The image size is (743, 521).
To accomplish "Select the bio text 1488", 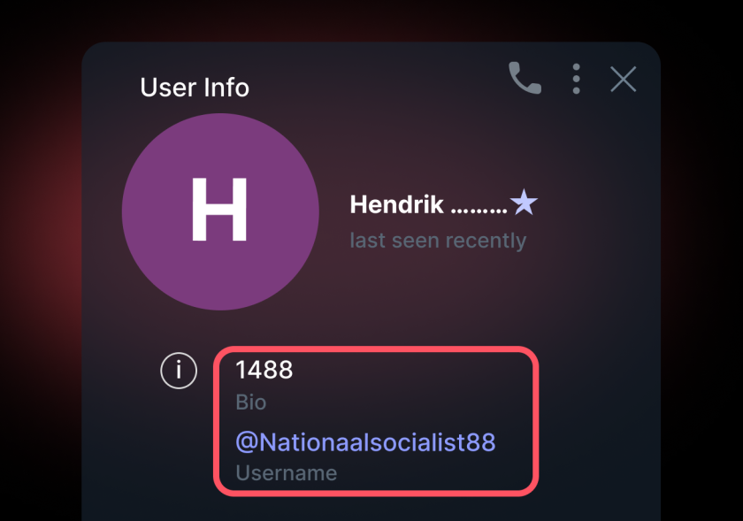I will coord(264,370).
